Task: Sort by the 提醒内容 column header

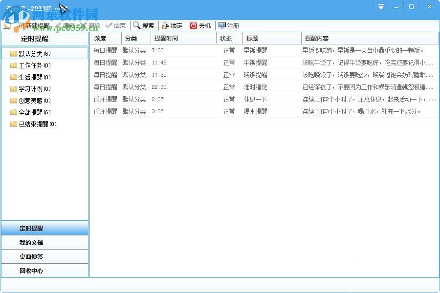Action: point(370,39)
